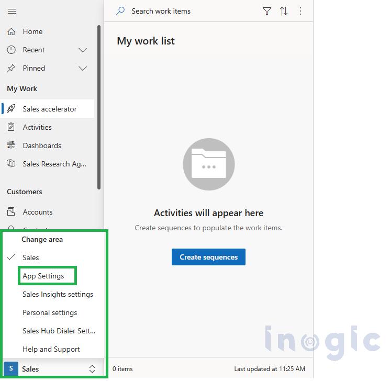
Task: Expand the Recent chevron
Action: tap(83, 50)
